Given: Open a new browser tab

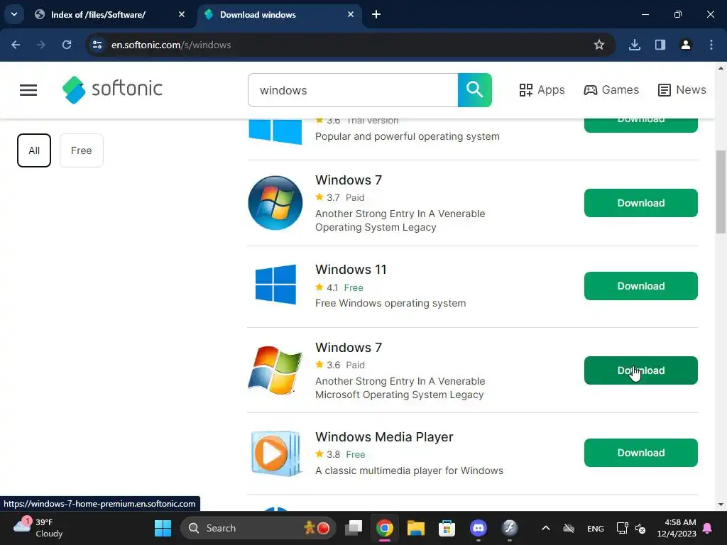Looking at the screenshot, I should (376, 15).
